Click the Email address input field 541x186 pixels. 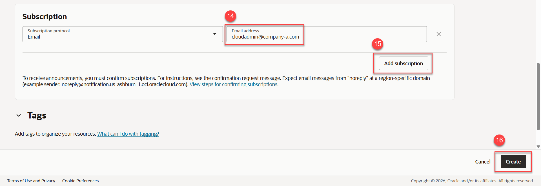(327, 34)
